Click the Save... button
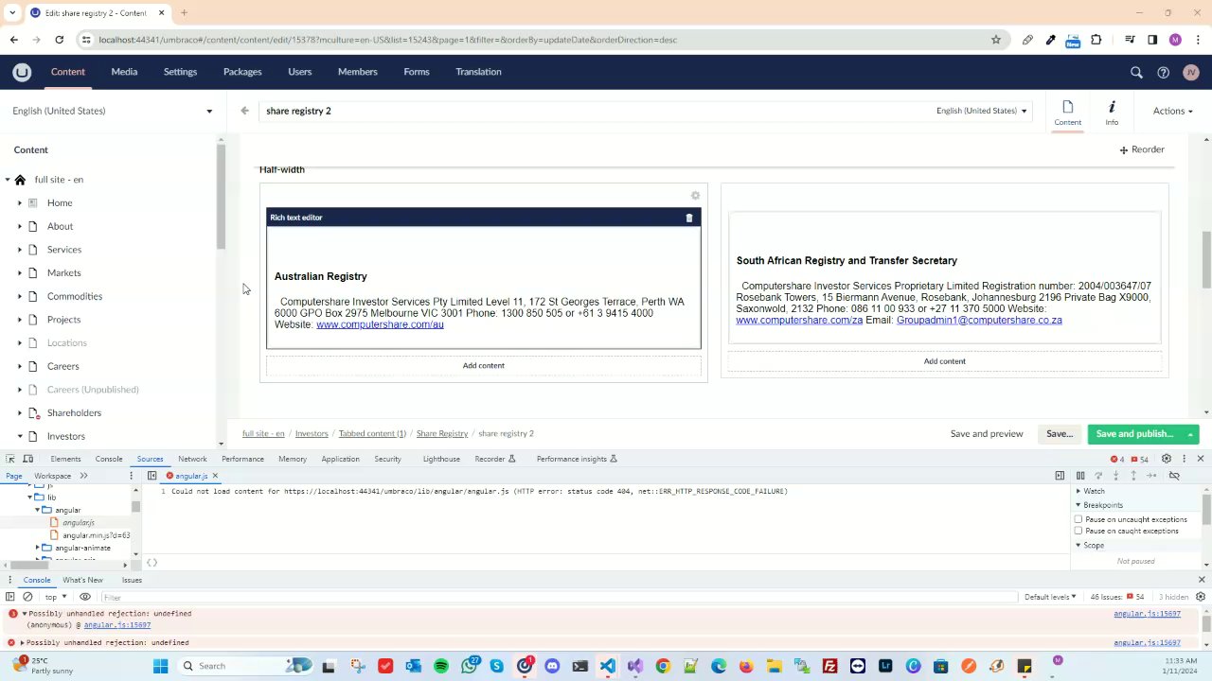The height and width of the screenshot is (681, 1212). pyautogui.click(x=1060, y=434)
